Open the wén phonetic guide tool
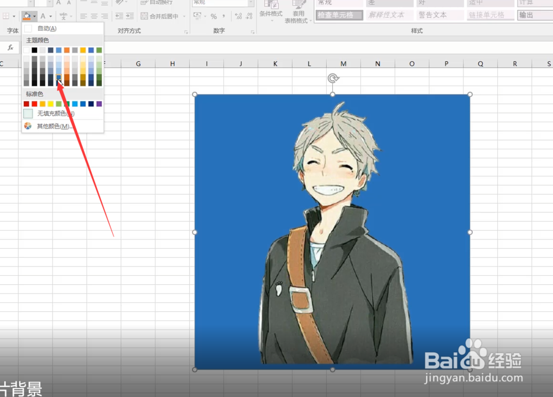The height and width of the screenshot is (397, 553). (63, 16)
